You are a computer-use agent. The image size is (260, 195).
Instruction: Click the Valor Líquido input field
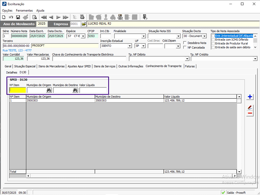93,90
